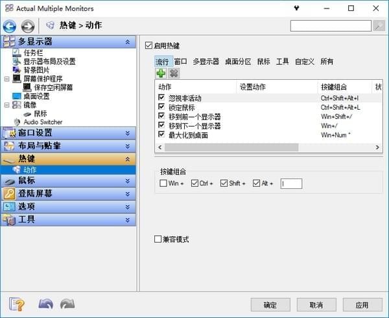
Task: Click the horizontal scrollbar thumb in hotkey list
Action: tap(231, 147)
